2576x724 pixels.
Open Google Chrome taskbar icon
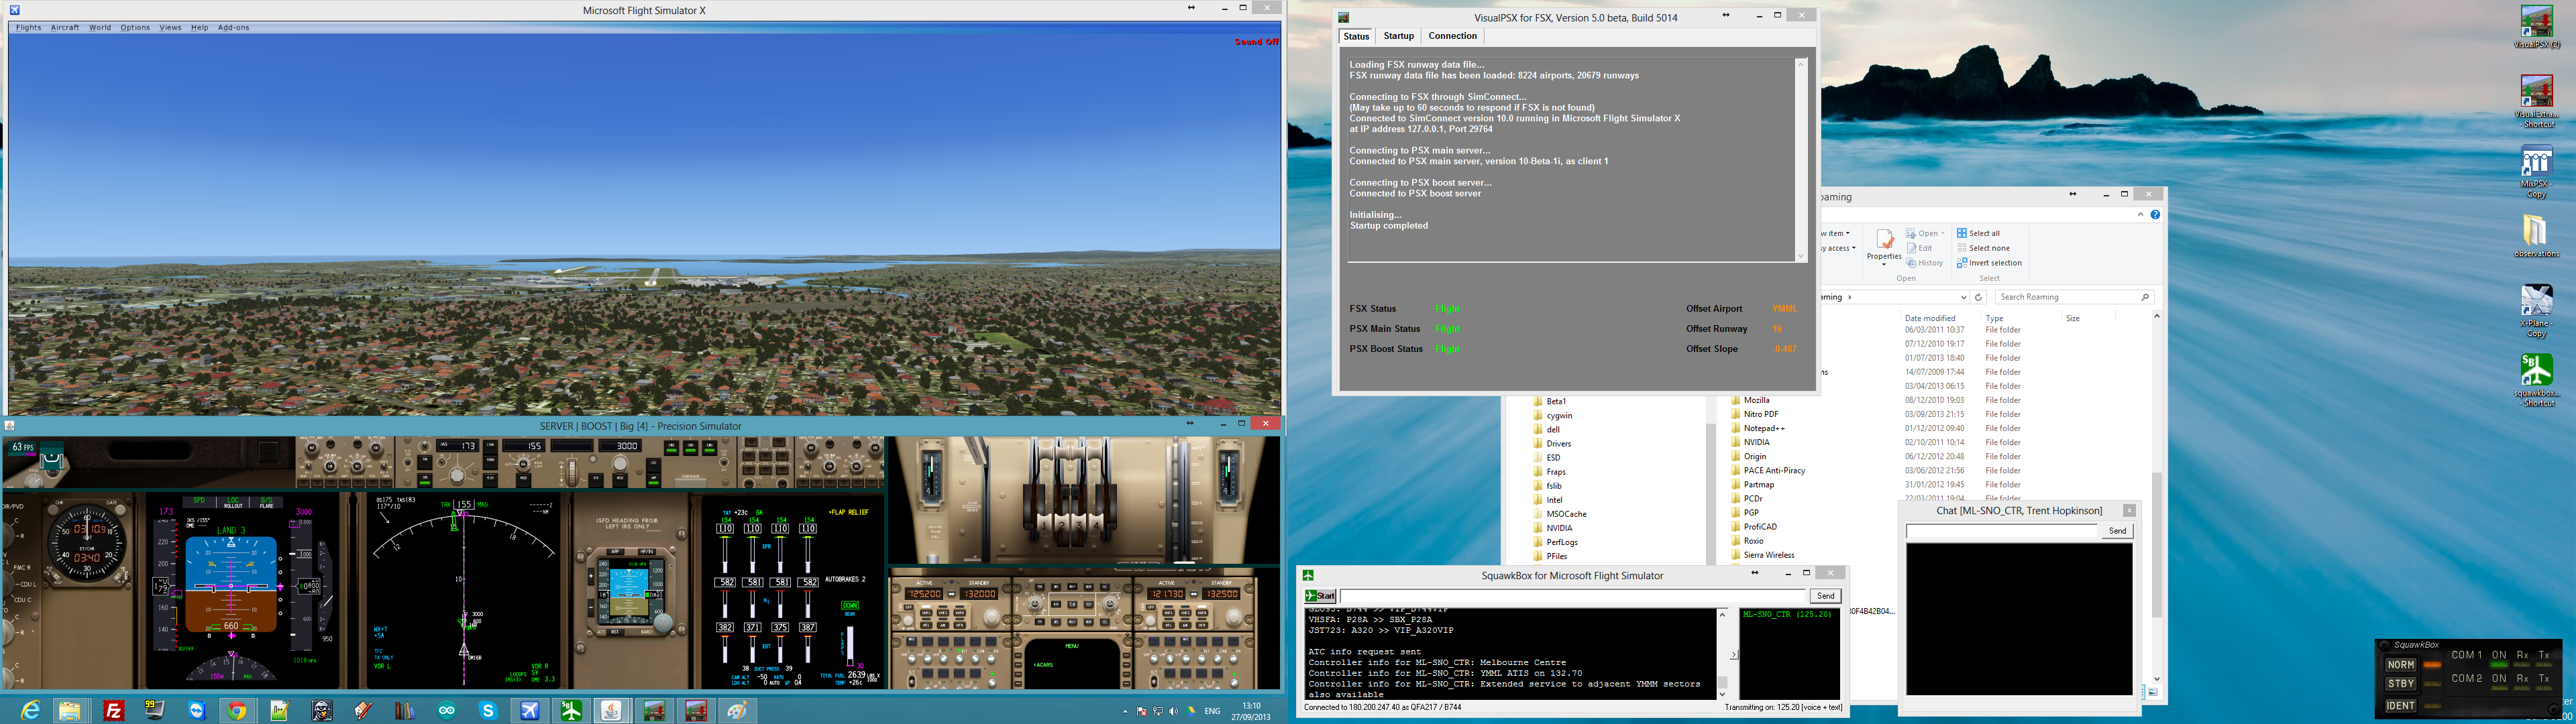[237, 710]
